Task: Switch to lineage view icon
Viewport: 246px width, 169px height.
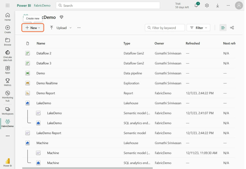Action: pyautogui.click(x=232, y=28)
